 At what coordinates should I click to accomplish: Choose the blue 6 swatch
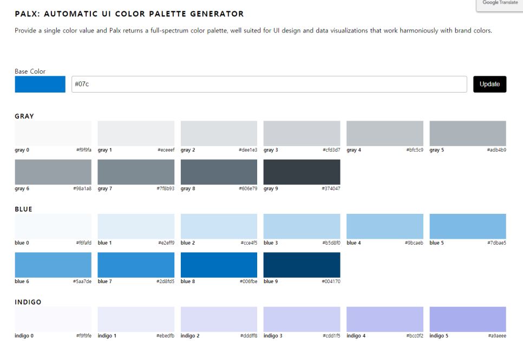(53, 265)
